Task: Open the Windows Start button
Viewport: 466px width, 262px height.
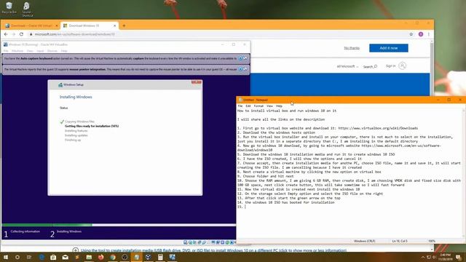Action: (x=5, y=257)
